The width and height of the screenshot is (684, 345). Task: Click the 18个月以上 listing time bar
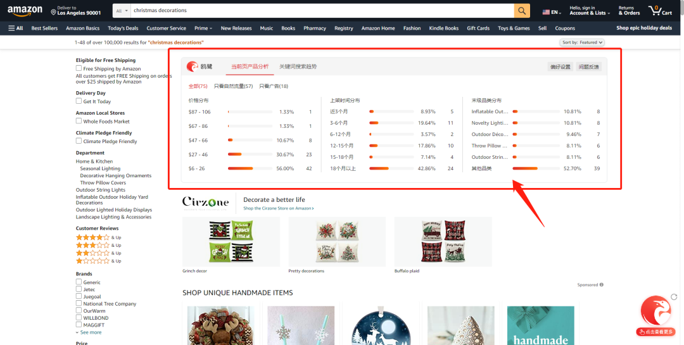(392, 168)
